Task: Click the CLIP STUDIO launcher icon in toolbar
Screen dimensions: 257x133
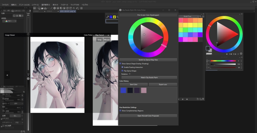Action: pyautogui.click(x=35, y=8)
